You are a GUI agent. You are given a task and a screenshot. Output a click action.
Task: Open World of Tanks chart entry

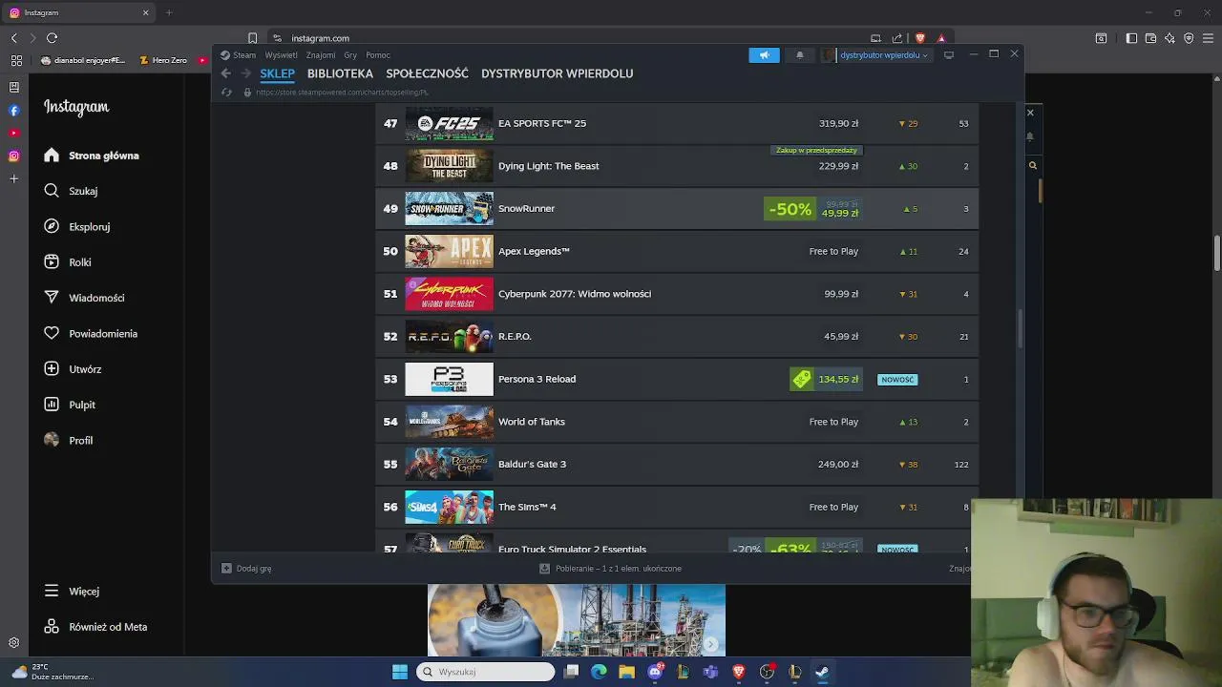[x=677, y=422]
